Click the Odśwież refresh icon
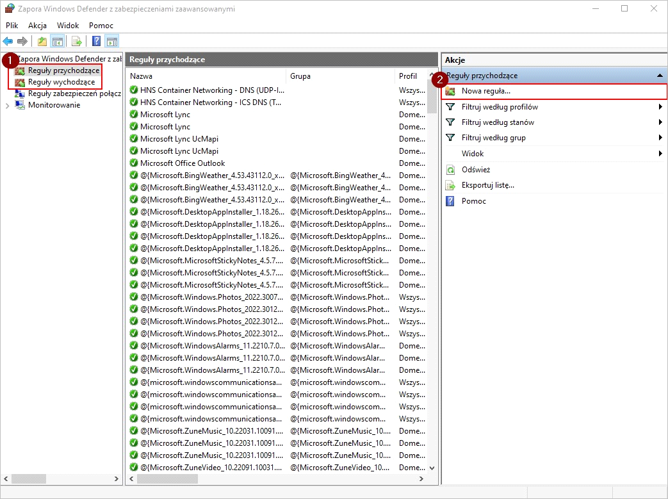 point(450,170)
